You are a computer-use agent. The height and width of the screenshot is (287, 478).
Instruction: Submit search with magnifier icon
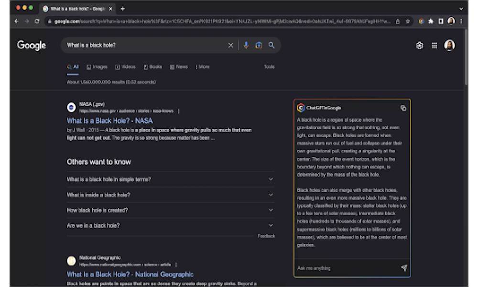pos(272,45)
